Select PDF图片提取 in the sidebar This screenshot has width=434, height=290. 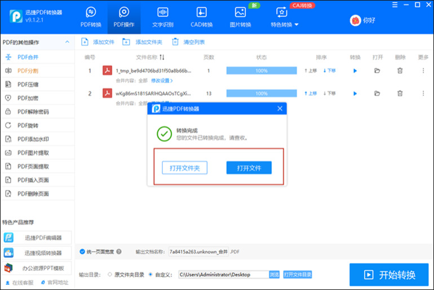37,153
